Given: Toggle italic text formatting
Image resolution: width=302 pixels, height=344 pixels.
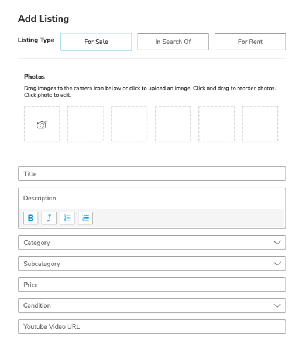Looking at the screenshot, I should [x=49, y=218].
